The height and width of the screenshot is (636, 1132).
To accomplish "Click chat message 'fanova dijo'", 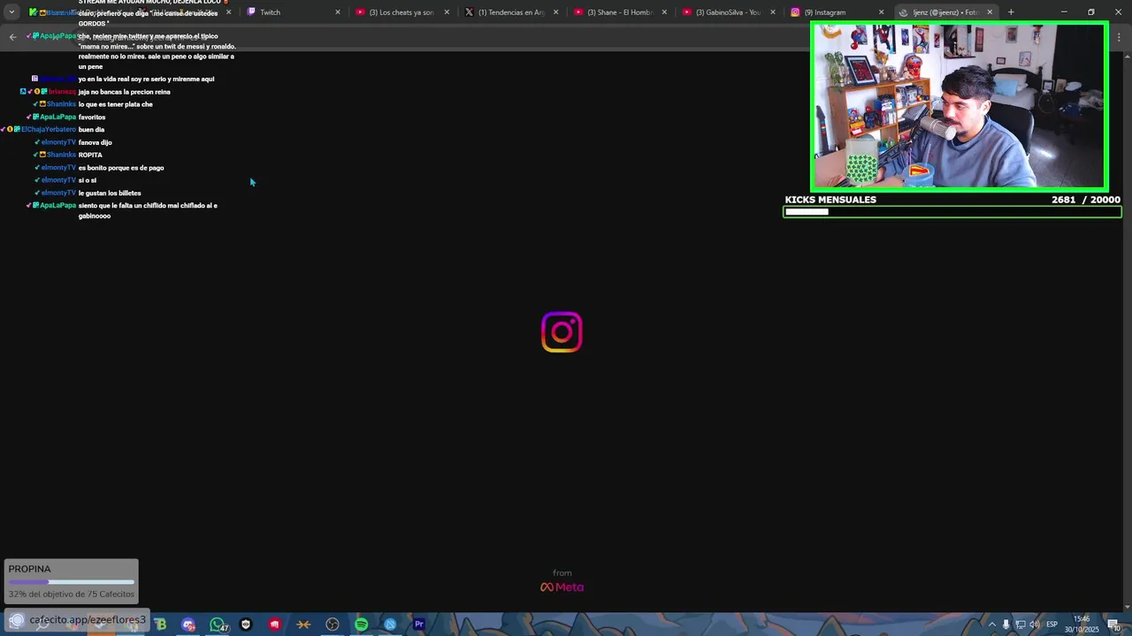I will coord(96,142).
